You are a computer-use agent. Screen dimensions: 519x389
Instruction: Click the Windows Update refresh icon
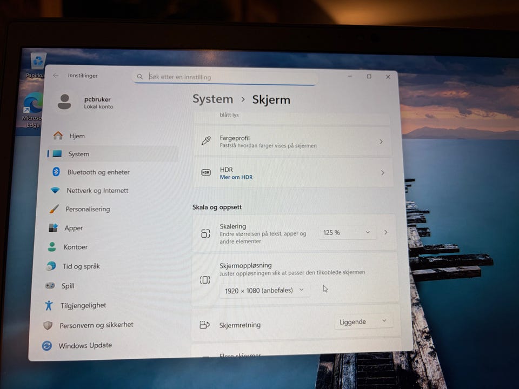click(x=46, y=346)
